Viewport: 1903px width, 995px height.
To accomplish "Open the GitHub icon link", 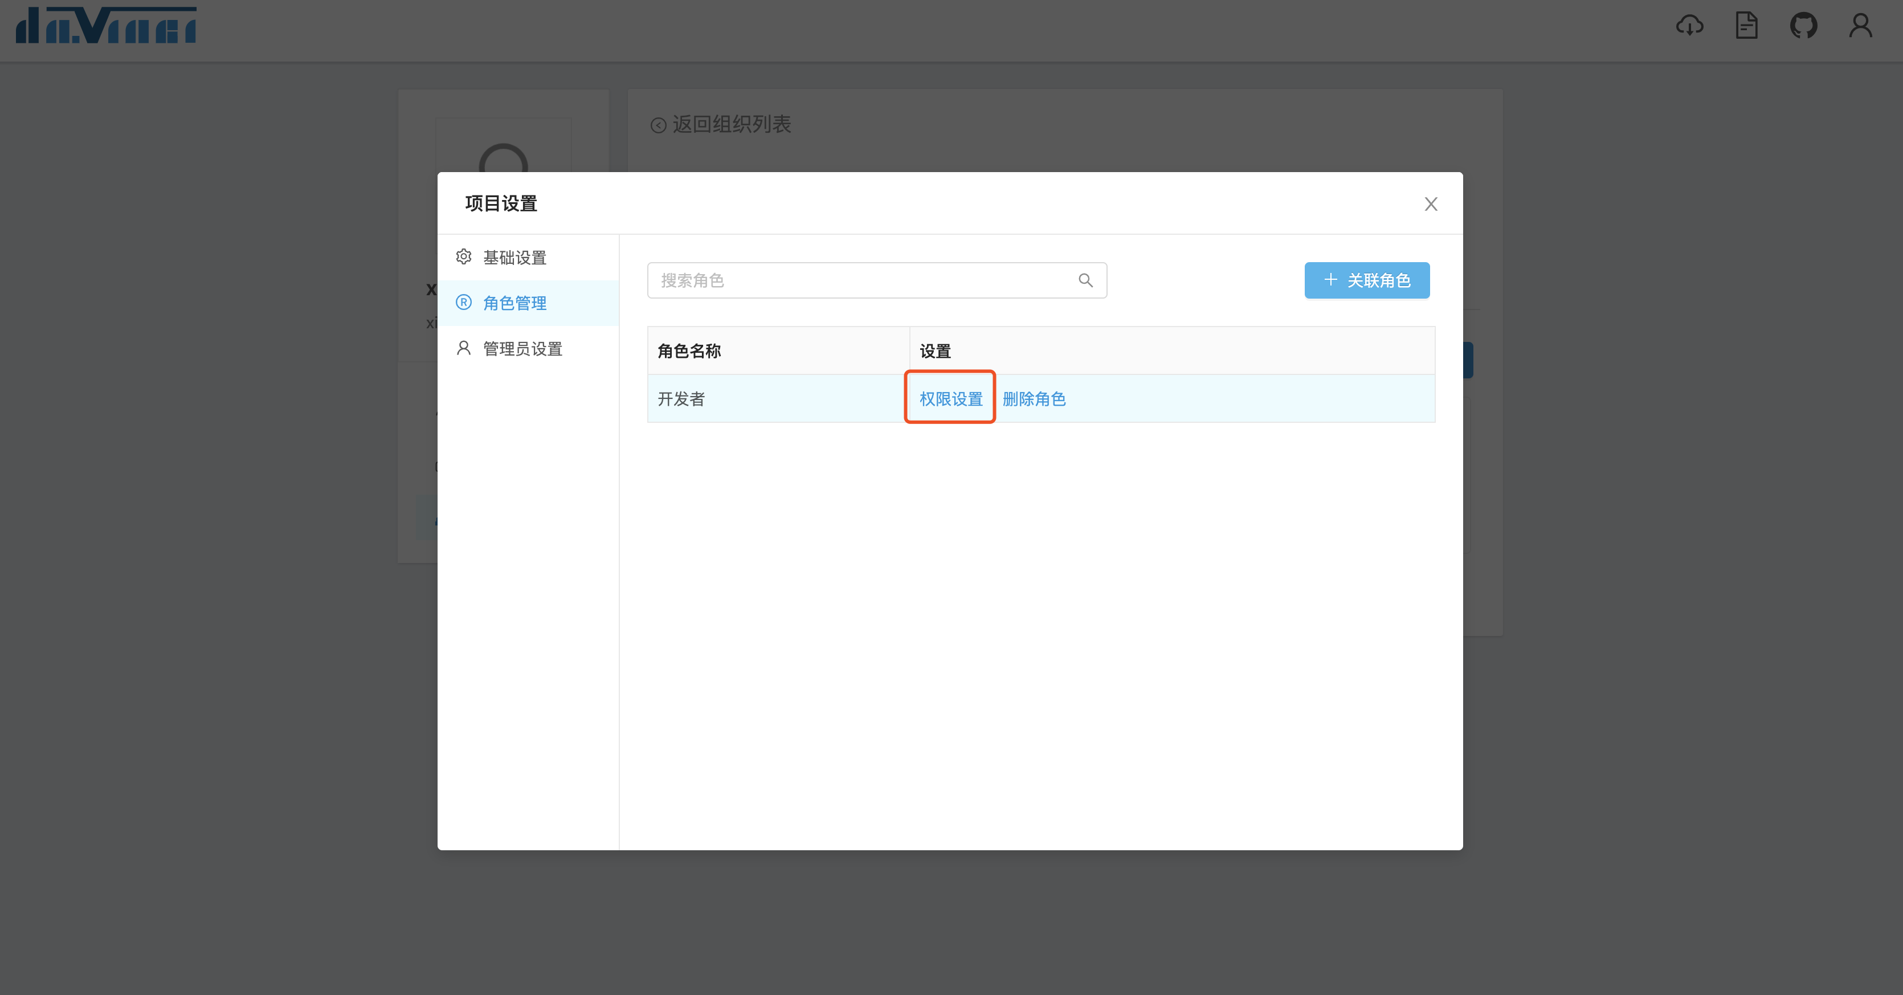I will 1803,26.
